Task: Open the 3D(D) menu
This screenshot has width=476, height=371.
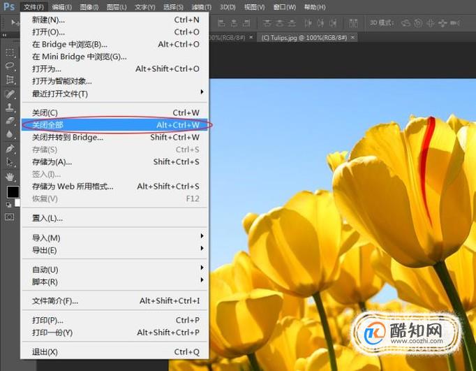Action: (228, 7)
